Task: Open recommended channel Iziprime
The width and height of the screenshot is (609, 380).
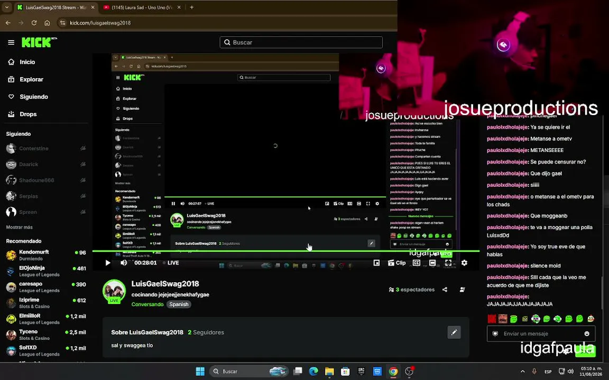Action: coord(46,303)
